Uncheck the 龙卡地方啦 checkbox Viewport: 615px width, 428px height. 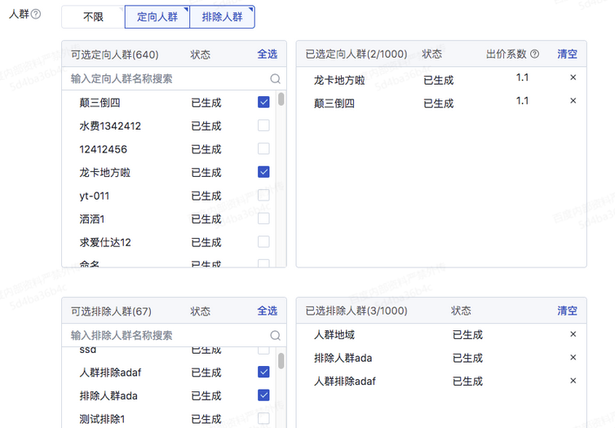[x=263, y=172]
